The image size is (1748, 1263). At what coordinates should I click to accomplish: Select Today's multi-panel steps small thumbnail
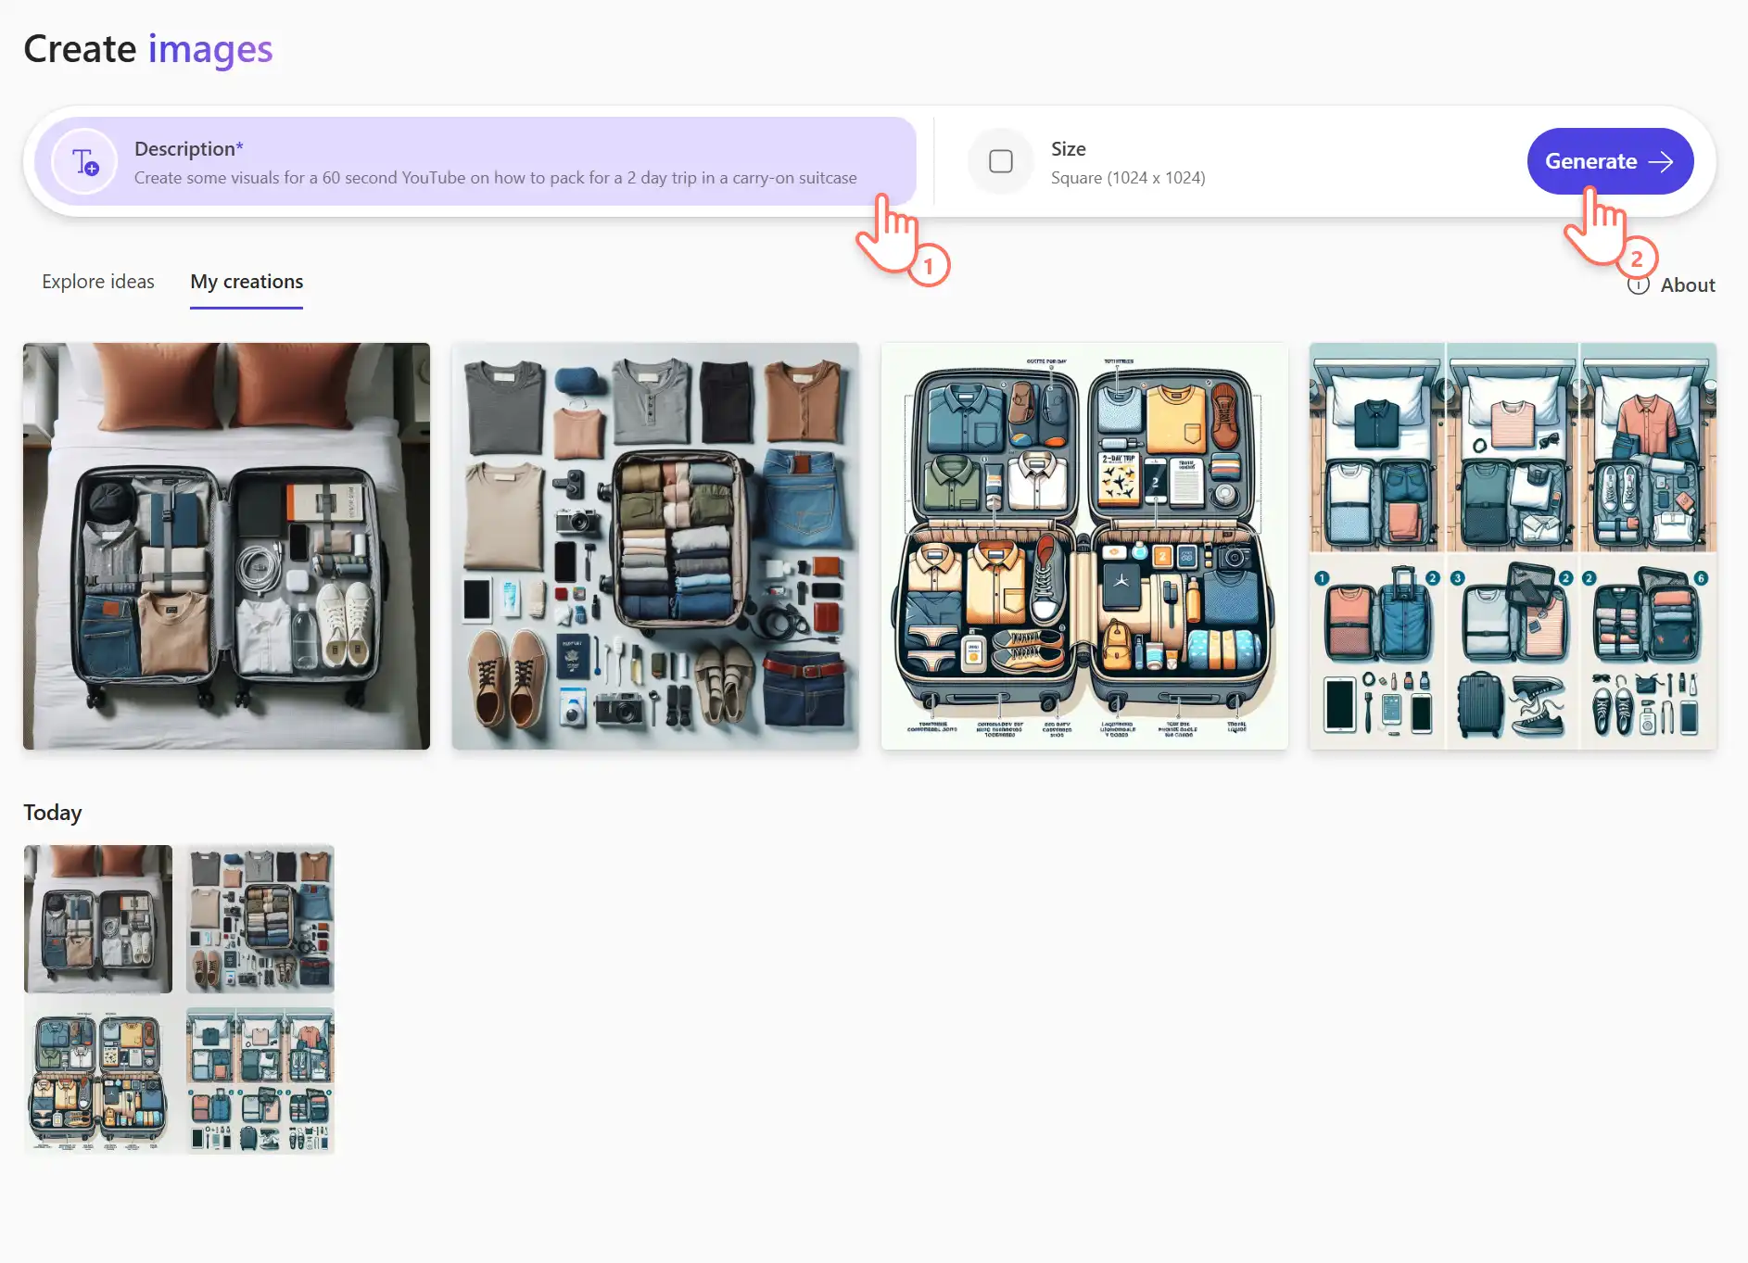(x=260, y=1080)
